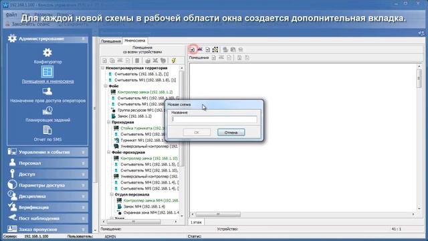Click rename scheme icon in mnemonic toolbar
428x241 pixels.
200,50
